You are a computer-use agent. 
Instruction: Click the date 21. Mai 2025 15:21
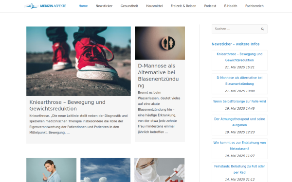tap(239, 67)
